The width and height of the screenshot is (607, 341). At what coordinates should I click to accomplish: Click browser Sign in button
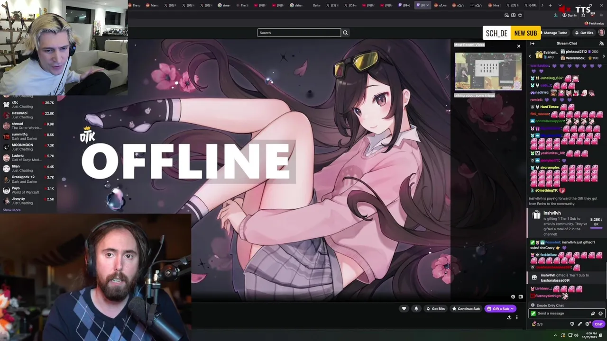(x=570, y=15)
